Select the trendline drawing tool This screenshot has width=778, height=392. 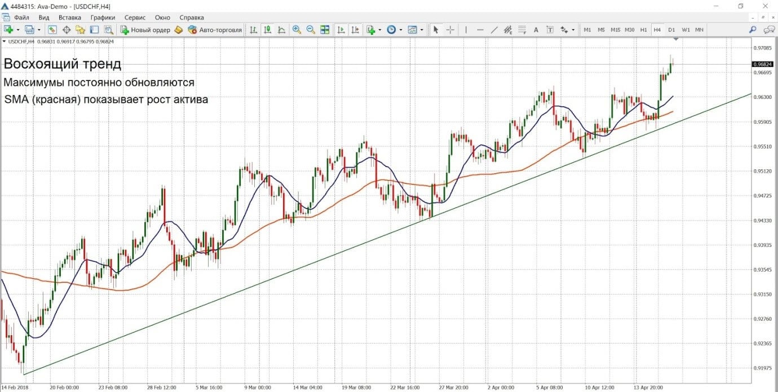click(494, 30)
